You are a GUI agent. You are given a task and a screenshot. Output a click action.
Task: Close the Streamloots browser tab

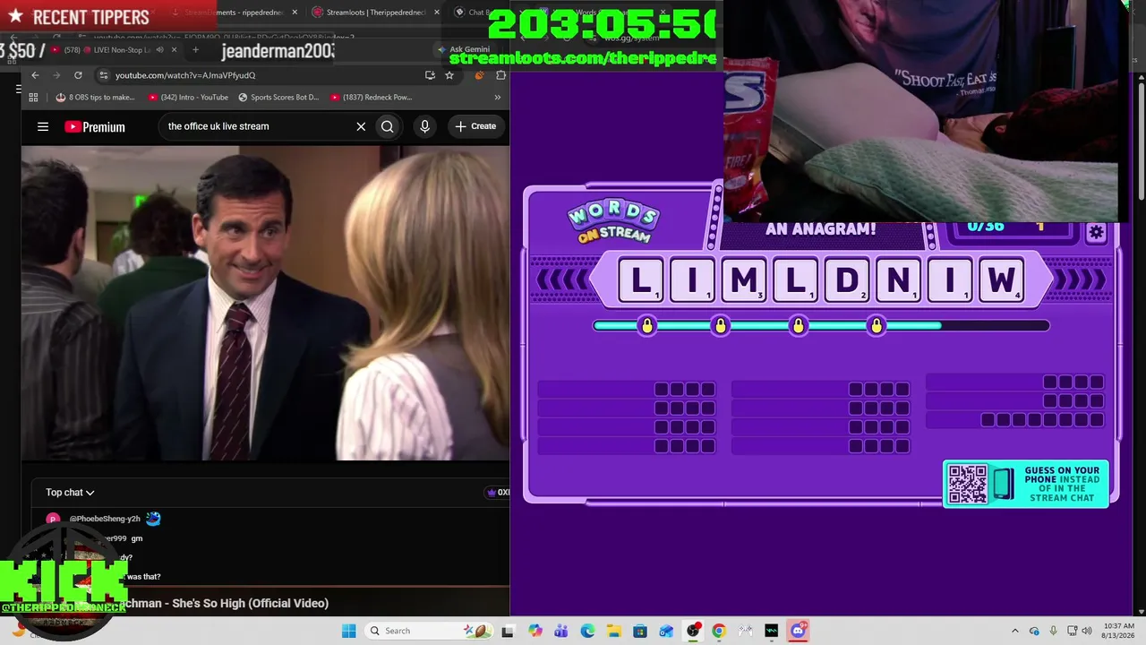click(437, 13)
